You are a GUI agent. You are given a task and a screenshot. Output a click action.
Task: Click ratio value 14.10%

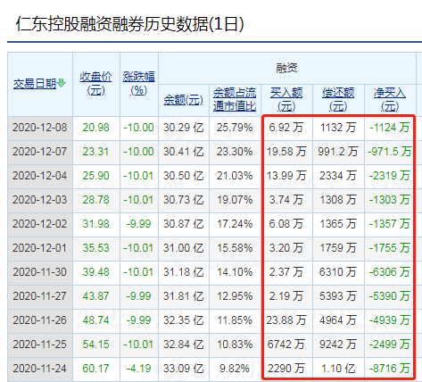(x=235, y=272)
